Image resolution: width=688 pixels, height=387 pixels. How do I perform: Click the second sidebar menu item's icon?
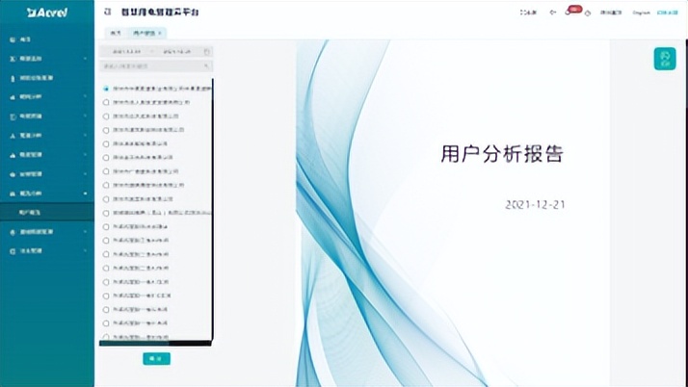click(13, 59)
